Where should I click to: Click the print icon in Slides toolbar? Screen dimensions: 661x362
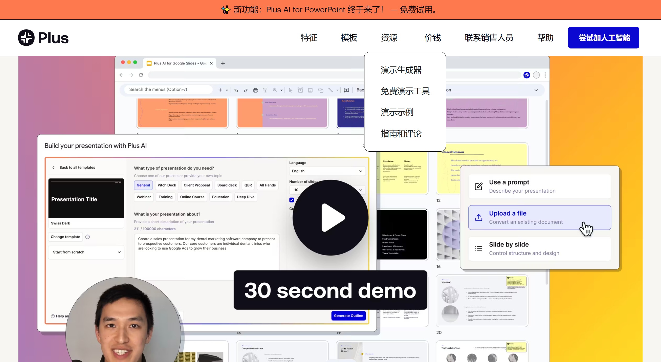point(256,90)
